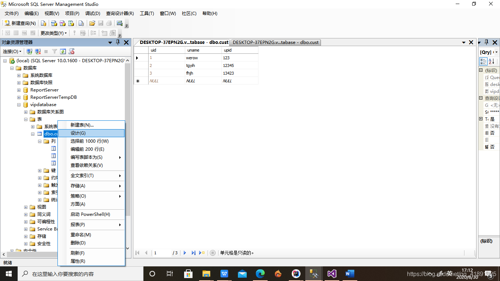Expand the ReportServer database node
The height and width of the screenshot is (281, 500).
19,90
